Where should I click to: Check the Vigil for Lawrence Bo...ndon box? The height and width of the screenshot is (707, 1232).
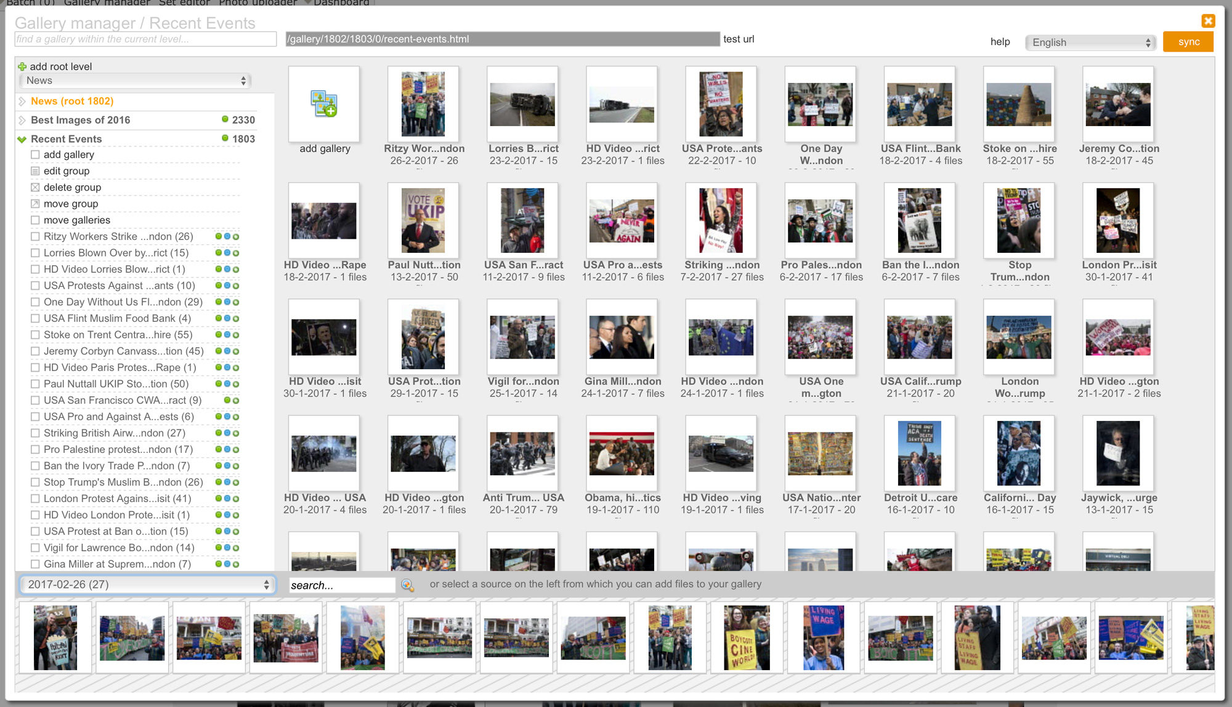pos(35,548)
